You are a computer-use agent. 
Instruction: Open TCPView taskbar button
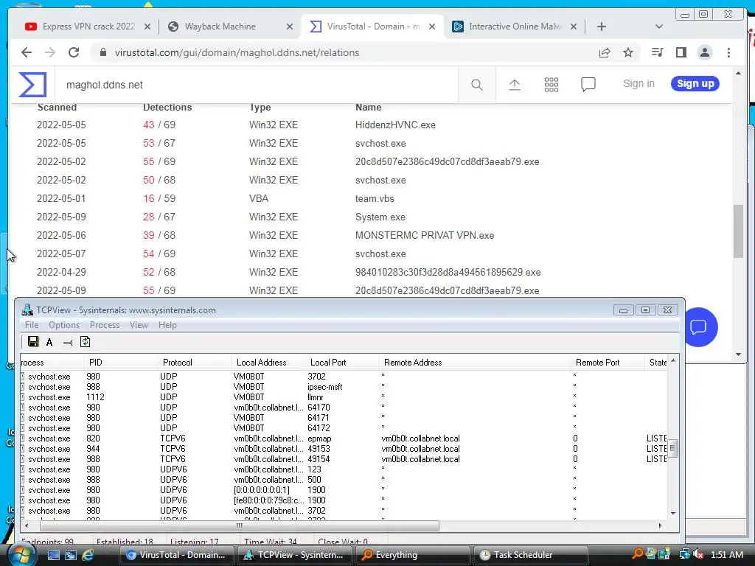click(294, 555)
